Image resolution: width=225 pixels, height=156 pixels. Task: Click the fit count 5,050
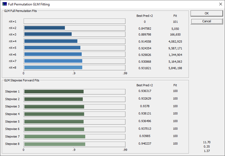175,29
